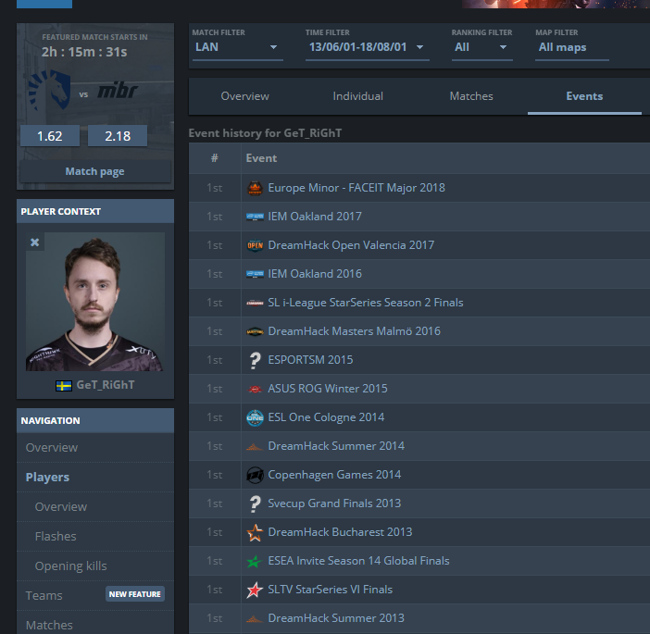Click the SLTV StarSeries VI Finals star icon

(255, 590)
